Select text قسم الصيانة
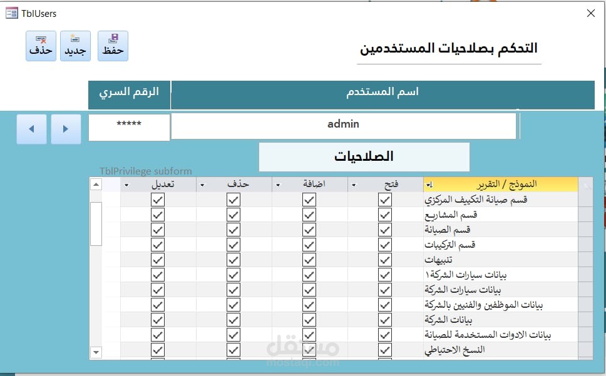 pyautogui.click(x=448, y=230)
